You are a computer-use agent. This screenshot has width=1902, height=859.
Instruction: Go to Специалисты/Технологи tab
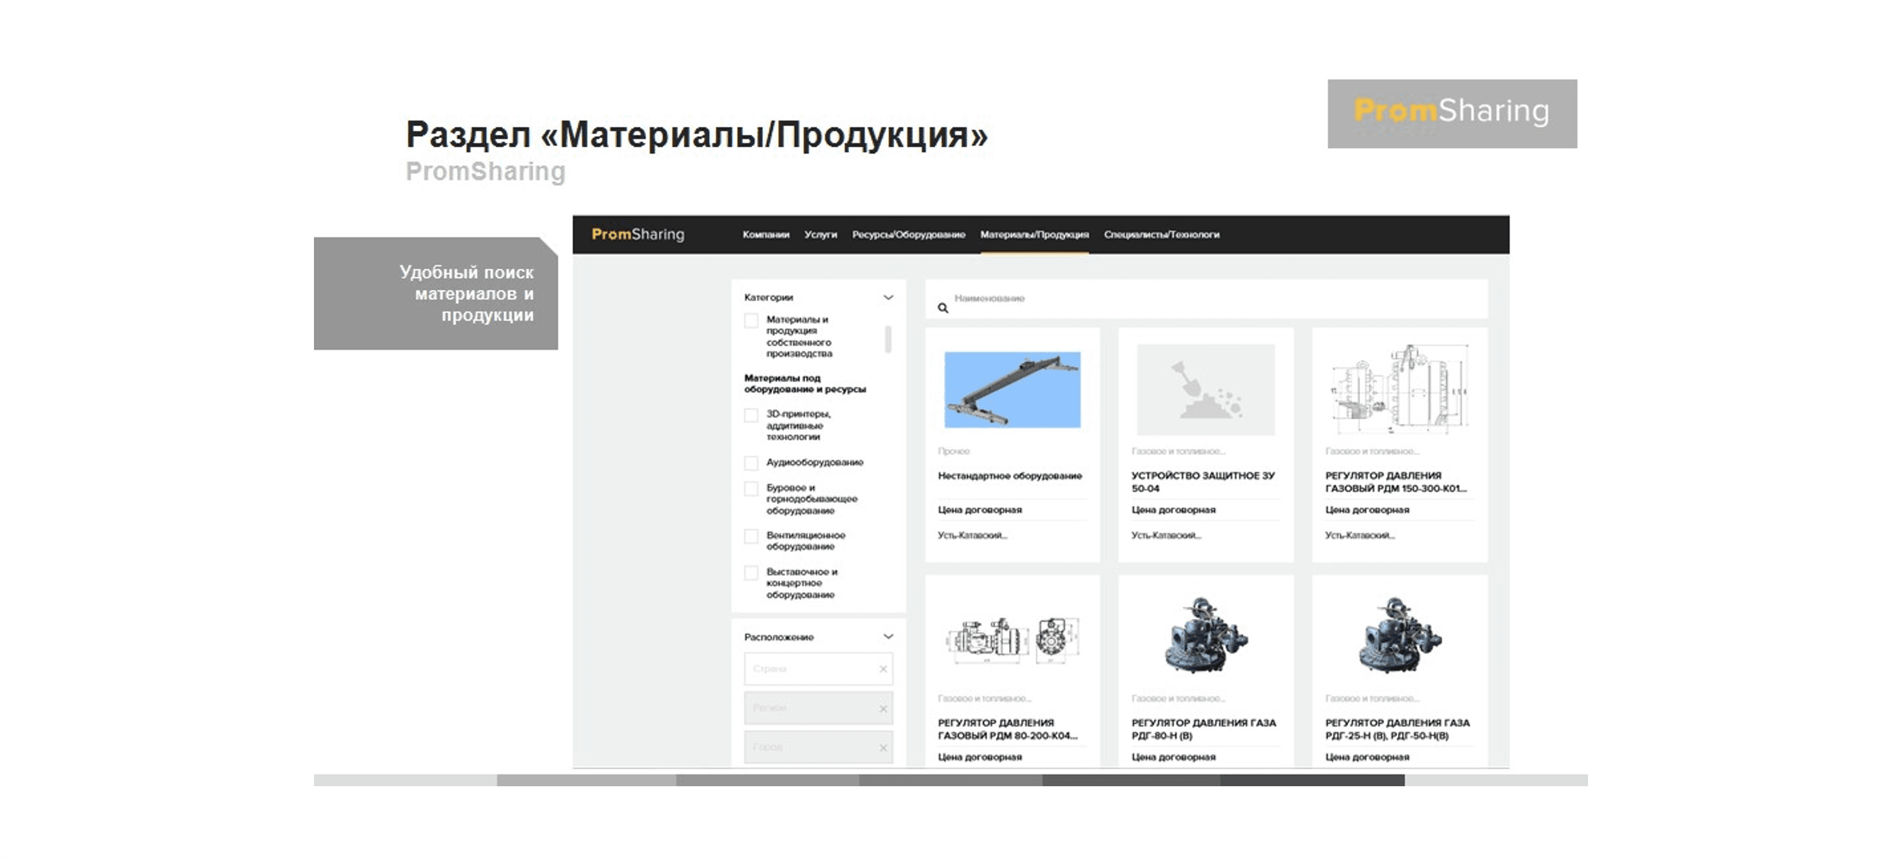[x=1162, y=235]
